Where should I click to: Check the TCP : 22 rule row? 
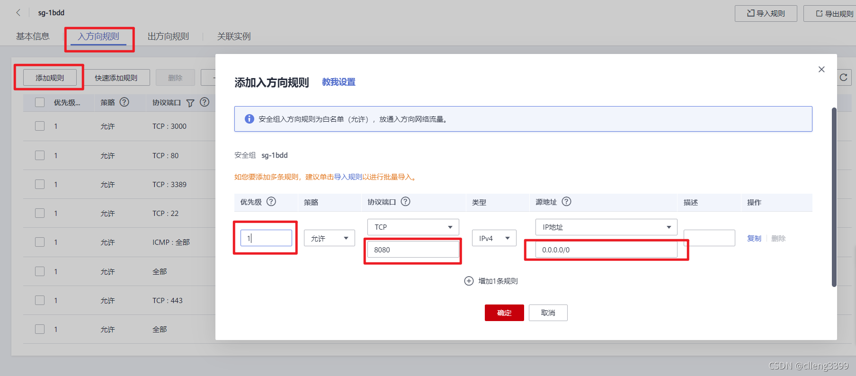point(40,213)
